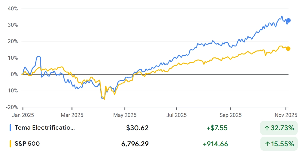
Task: Click the +914.66 point change
Action: pyautogui.click(x=215, y=144)
